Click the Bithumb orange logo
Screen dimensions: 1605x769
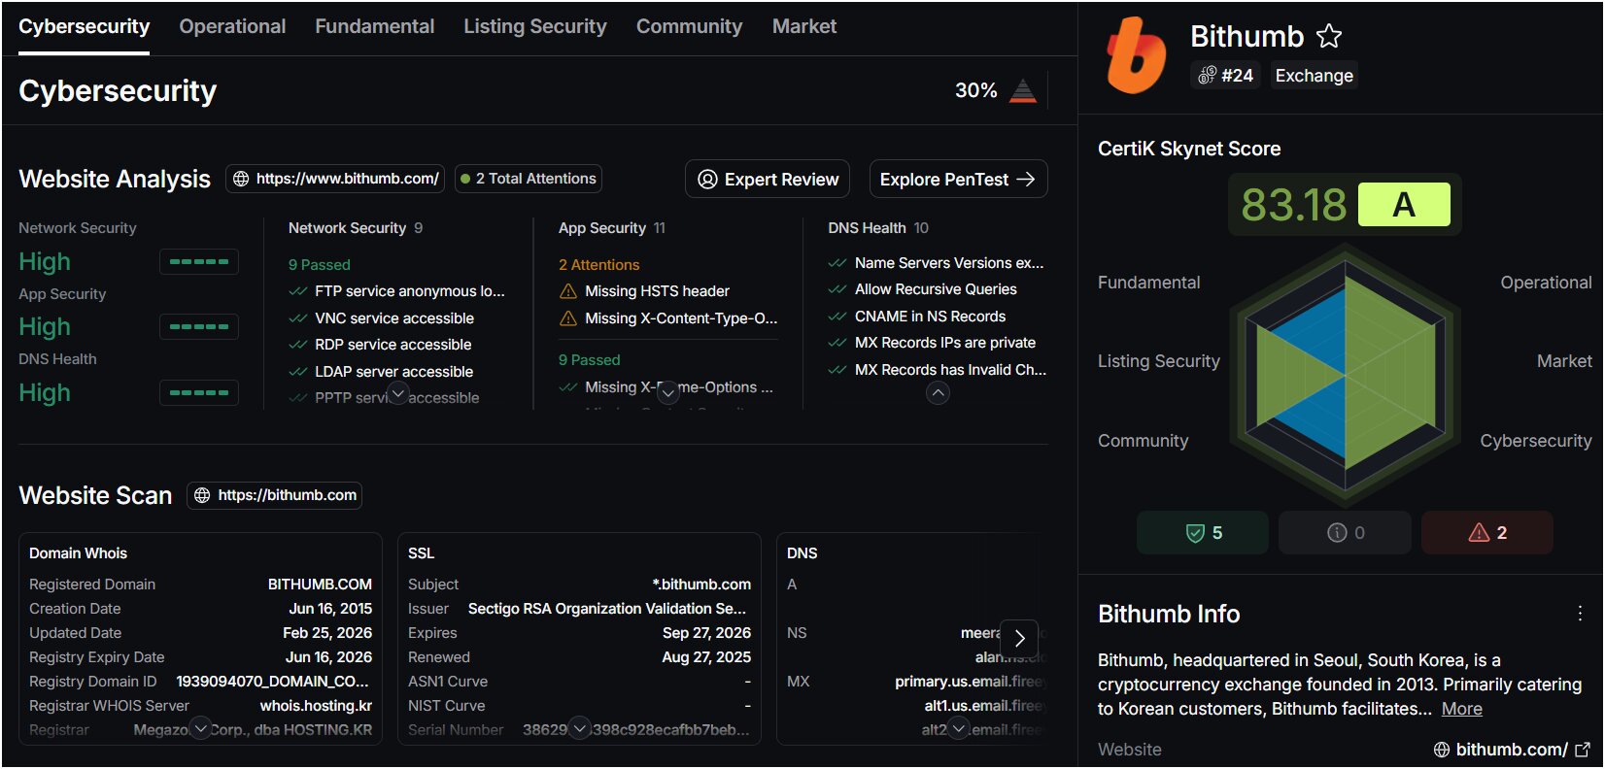pos(1136,55)
